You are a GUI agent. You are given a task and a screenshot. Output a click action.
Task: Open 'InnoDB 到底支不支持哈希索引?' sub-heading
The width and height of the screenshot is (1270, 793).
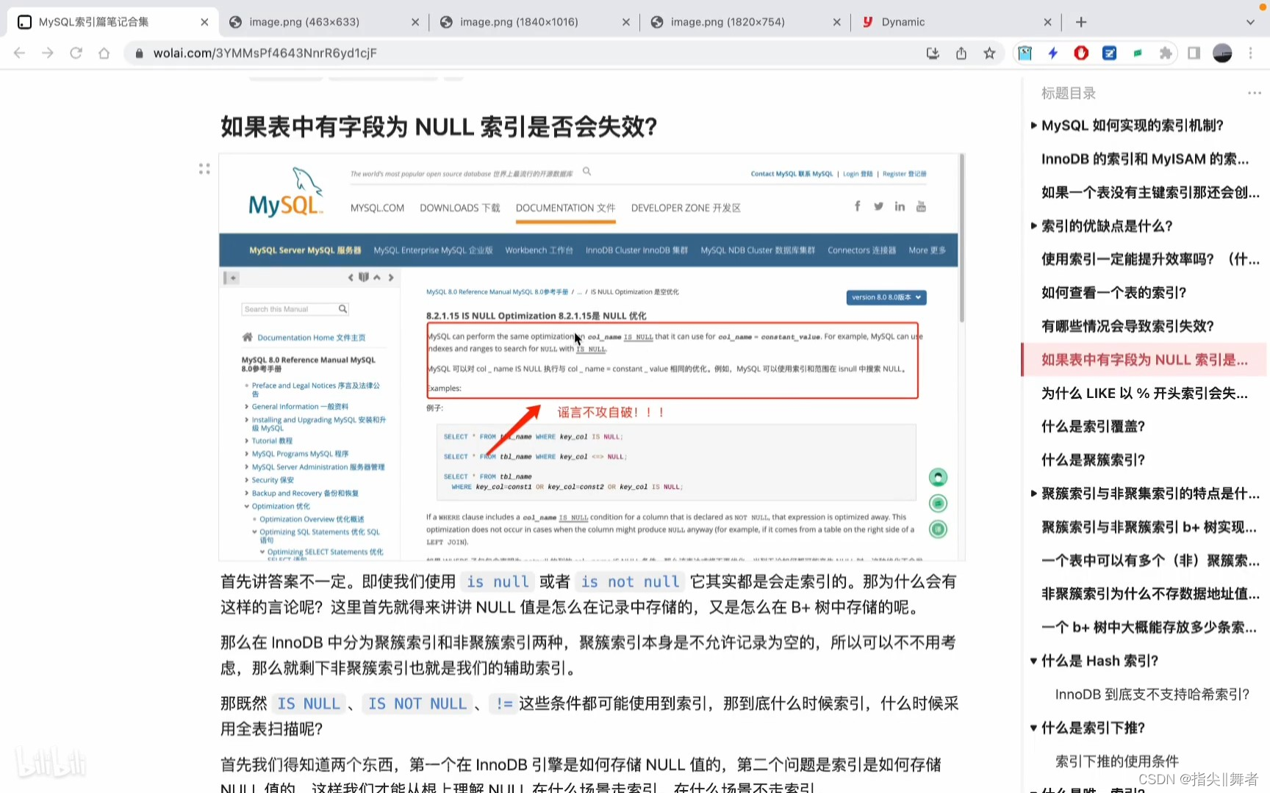pos(1152,695)
